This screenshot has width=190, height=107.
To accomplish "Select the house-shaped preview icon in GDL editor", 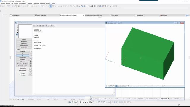I will tap(17, 30).
